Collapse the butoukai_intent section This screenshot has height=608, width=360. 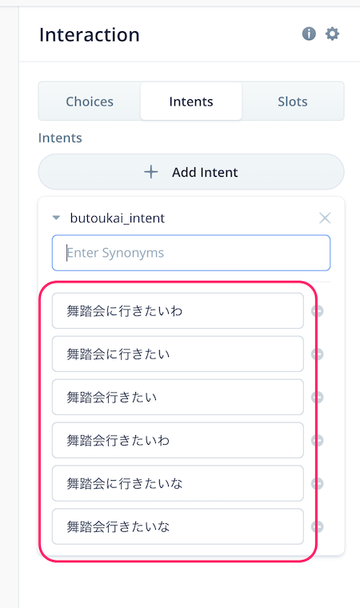coord(56,218)
